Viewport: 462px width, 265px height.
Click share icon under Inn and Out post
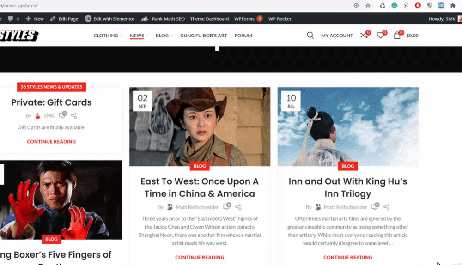coord(387,207)
